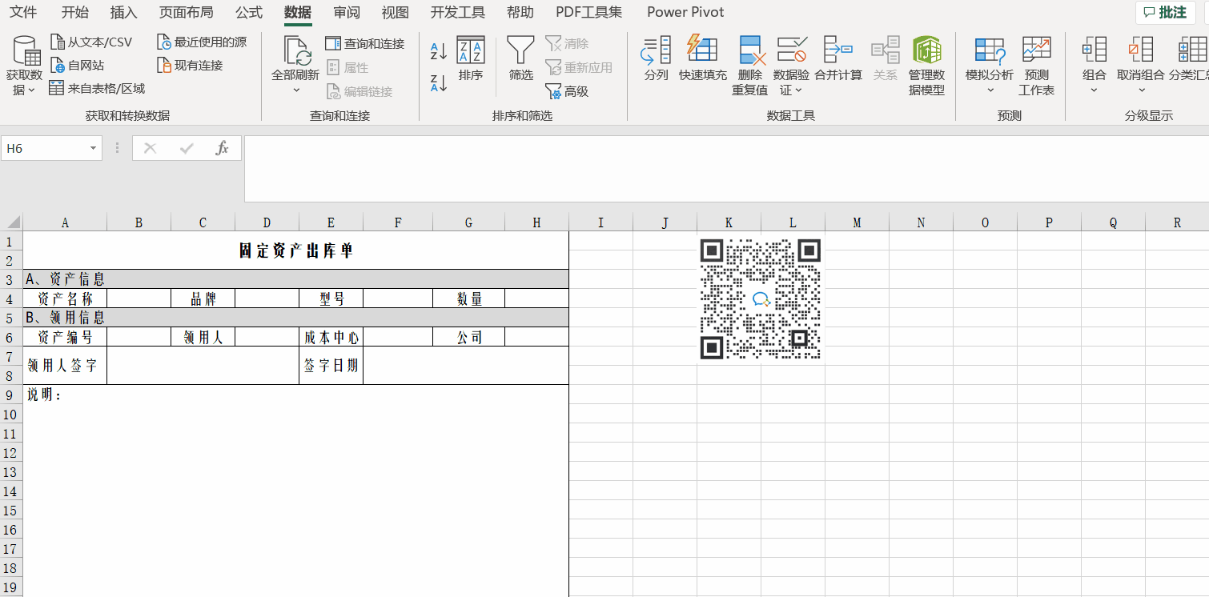This screenshot has width=1209, height=597.
Task: Switch to the 插入 insert tab
Action: (x=123, y=12)
